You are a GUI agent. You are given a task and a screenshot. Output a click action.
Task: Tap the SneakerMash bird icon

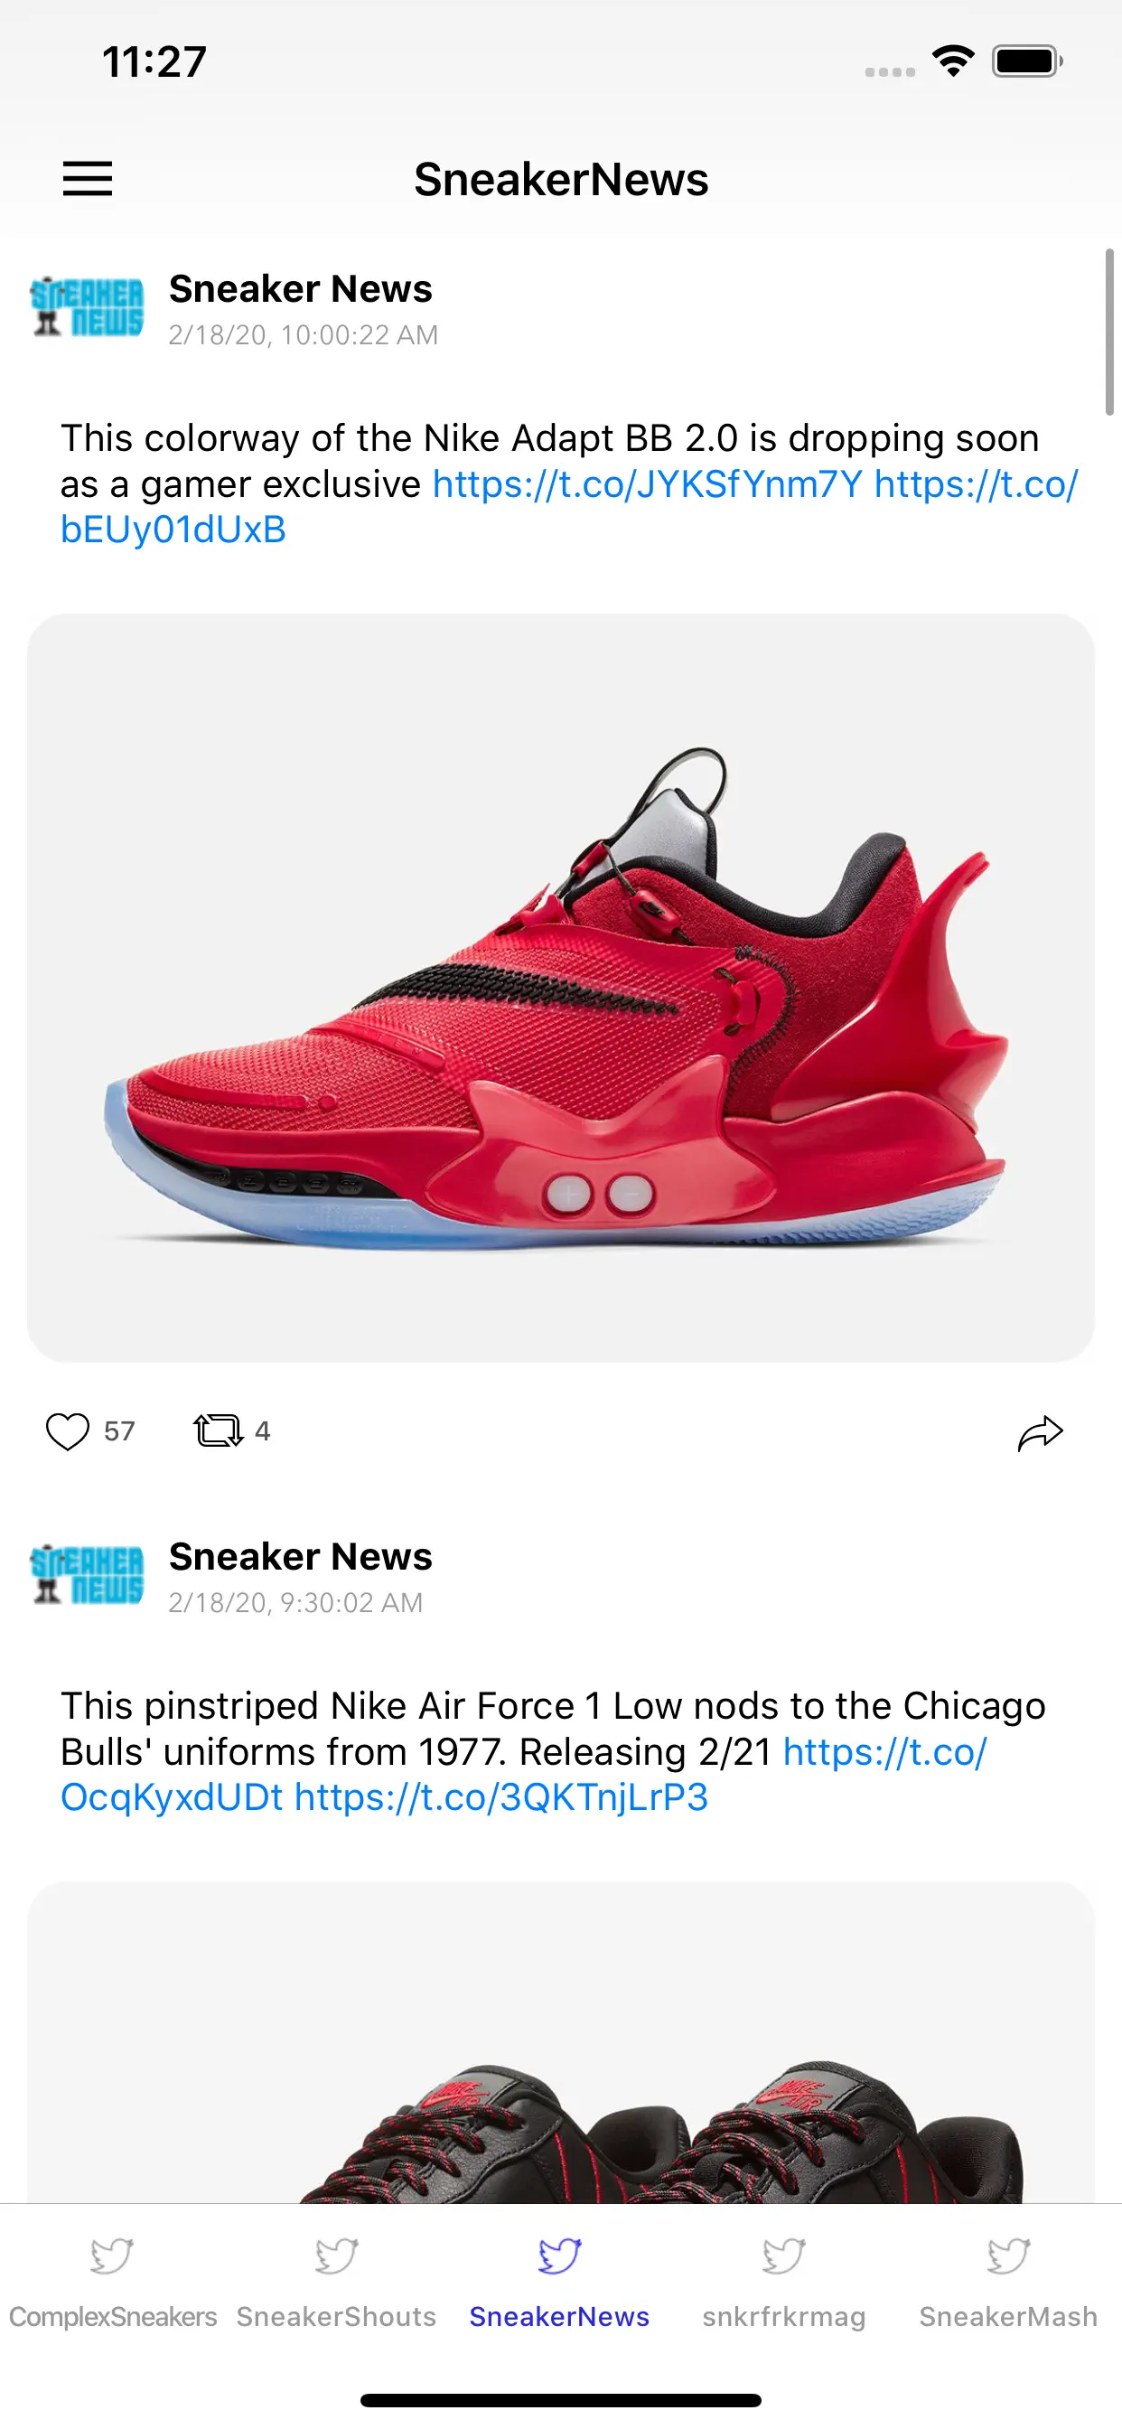[1008, 2256]
